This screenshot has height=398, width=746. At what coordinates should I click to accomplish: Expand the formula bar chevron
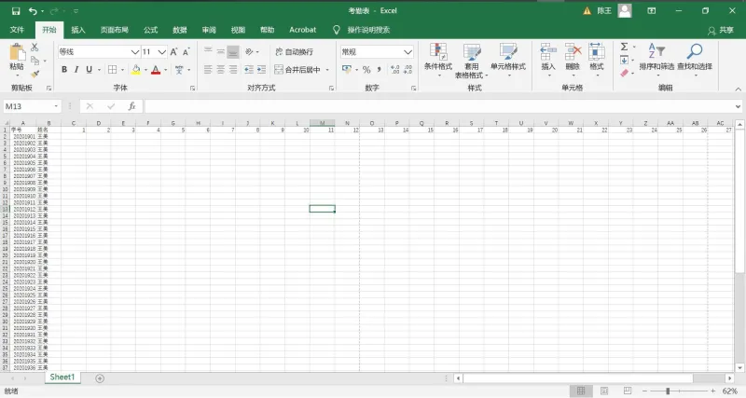[x=738, y=106]
